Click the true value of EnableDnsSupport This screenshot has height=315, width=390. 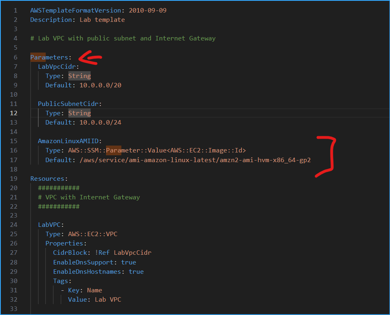129,262
